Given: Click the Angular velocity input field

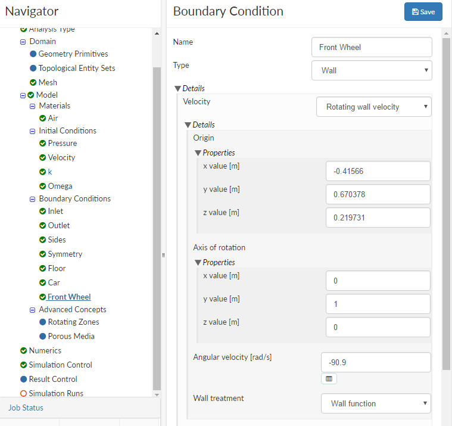Looking at the screenshot, I should pyautogui.click(x=375, y=362).
